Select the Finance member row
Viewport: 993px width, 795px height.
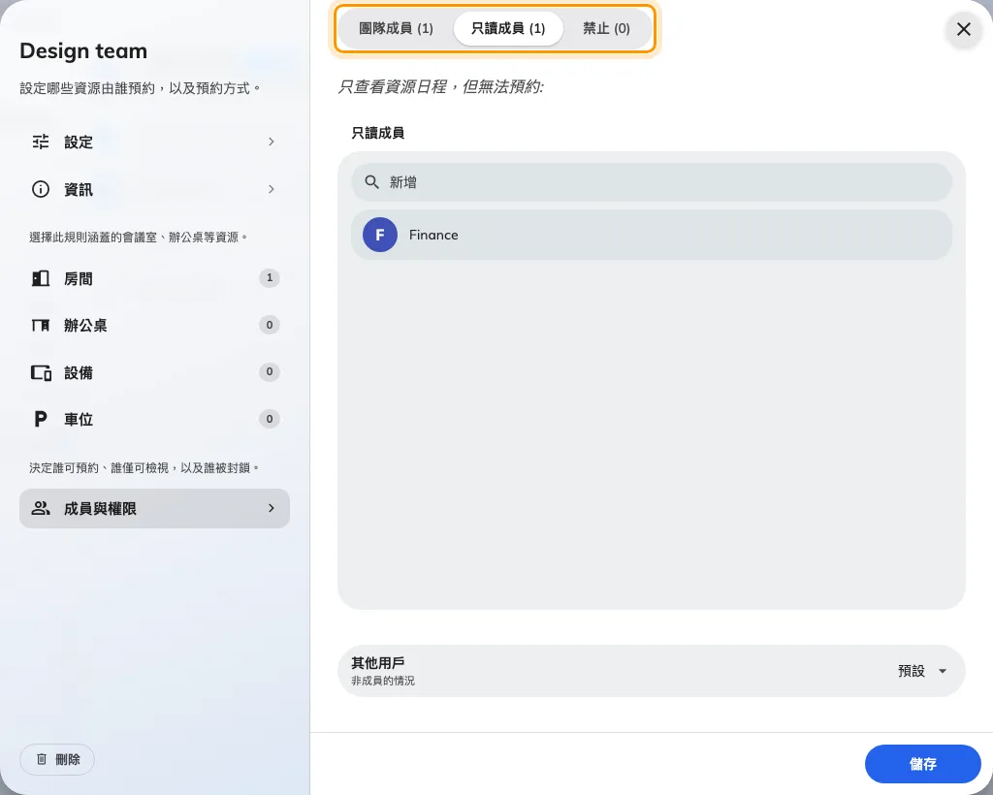click(652, 235)
